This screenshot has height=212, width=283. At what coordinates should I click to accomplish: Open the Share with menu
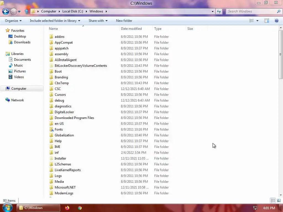(98, 21)
